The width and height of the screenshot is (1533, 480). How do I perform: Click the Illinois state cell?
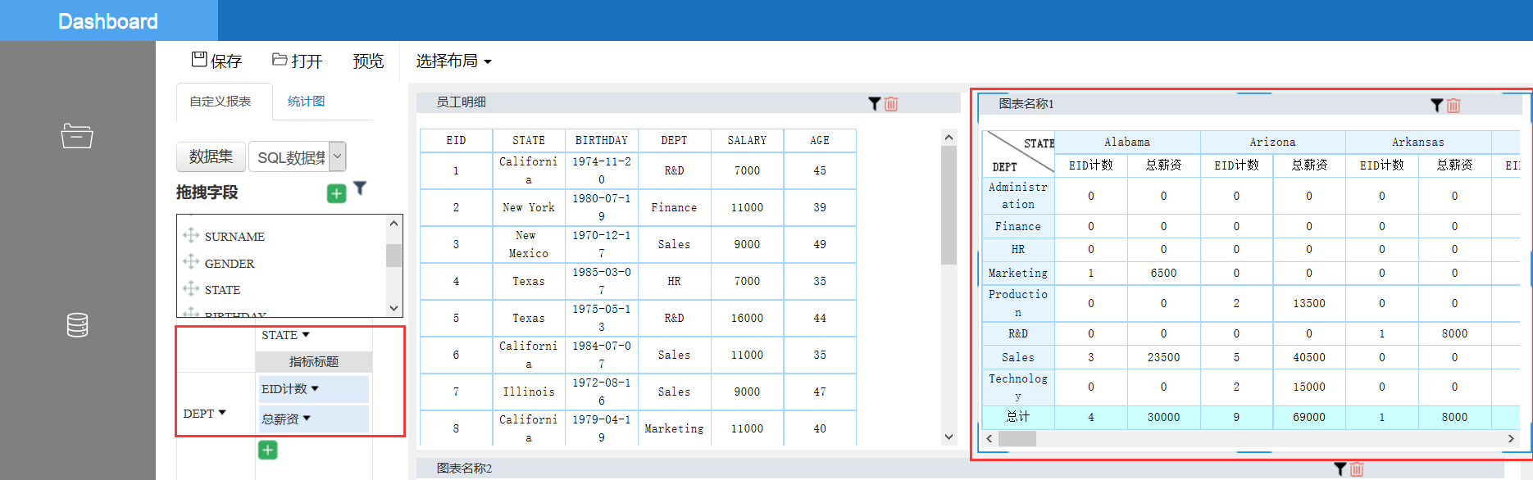point(529,392)
